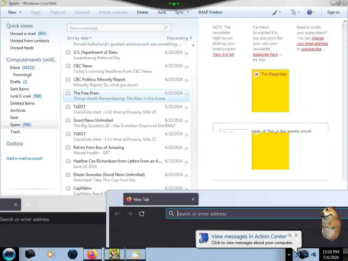Reload page in front Firefox window
This screenshot has width=348, height=261.
point(142,214)
